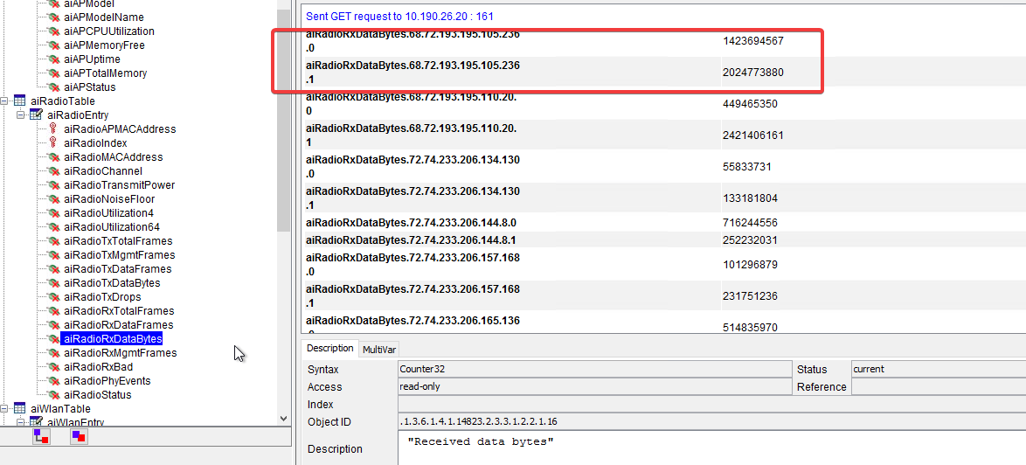1026x465 pixels.
Task: Click the empty Index field
Action: pyautogui.click(x=712, y=405)
